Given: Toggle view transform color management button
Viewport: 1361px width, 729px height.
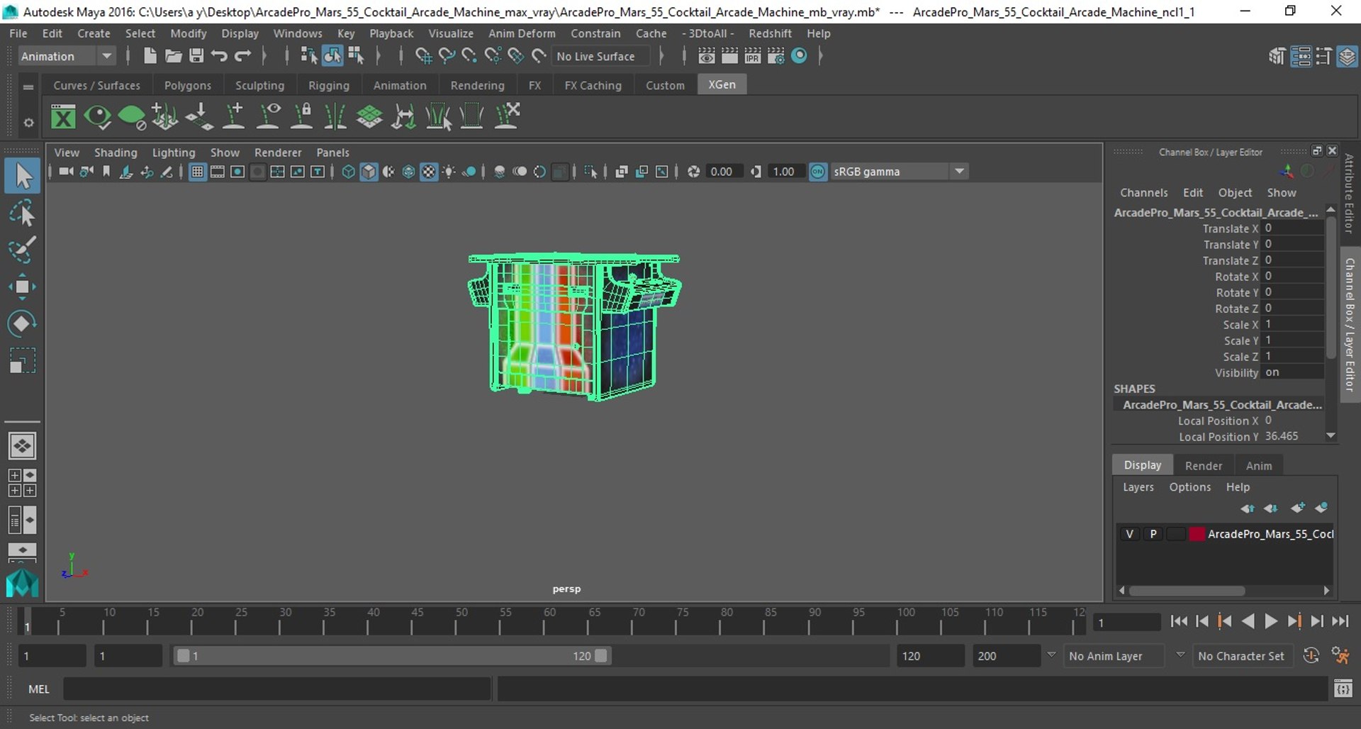Looking at the screenshot, I should pyautogui.click(x=818, y=172).
